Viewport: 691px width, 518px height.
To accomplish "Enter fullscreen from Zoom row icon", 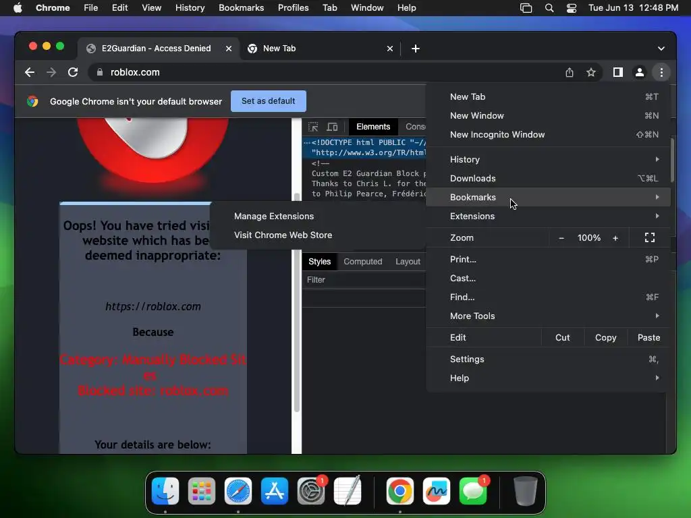I will [650, 238].
